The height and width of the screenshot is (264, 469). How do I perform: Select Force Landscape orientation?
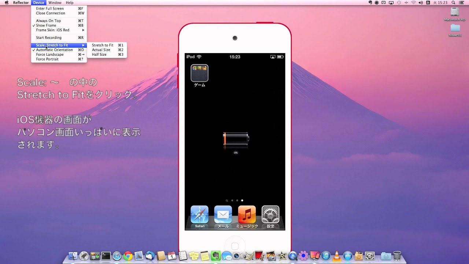pyautogui.click(x=59, y=55)
